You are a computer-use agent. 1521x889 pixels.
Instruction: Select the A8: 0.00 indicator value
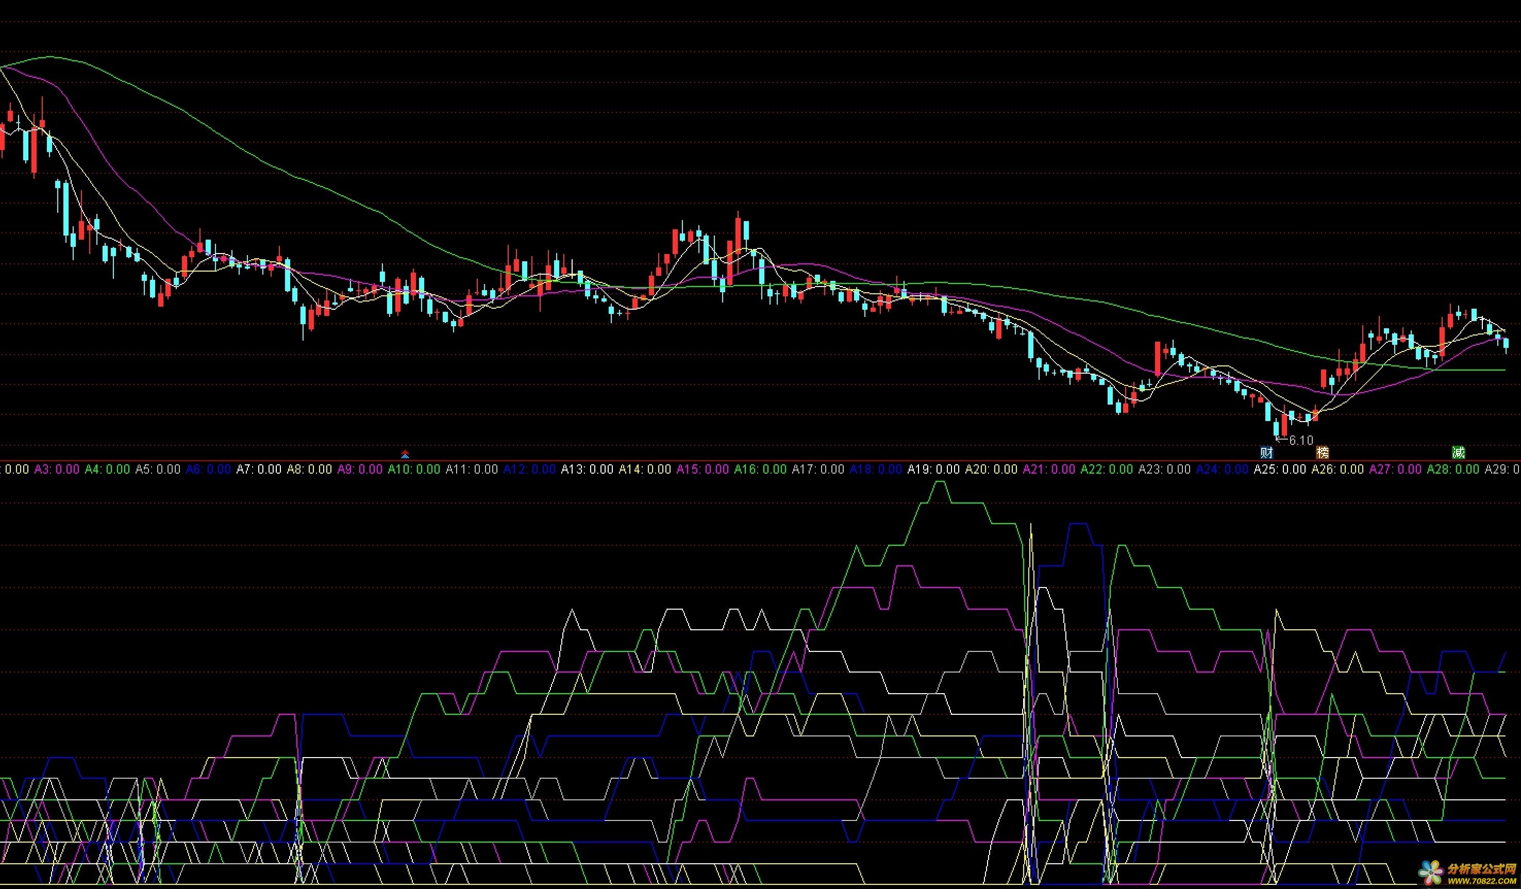309,469
